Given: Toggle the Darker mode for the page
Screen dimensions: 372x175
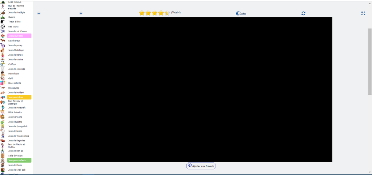Looking at the screenshot, I should click(241, 13).
